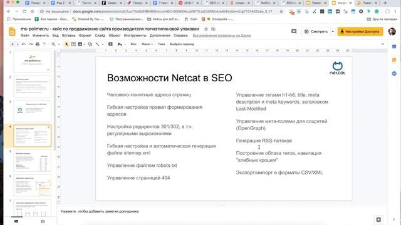
Task: Open the Вид menu
Action: click(x=56, y=36)
